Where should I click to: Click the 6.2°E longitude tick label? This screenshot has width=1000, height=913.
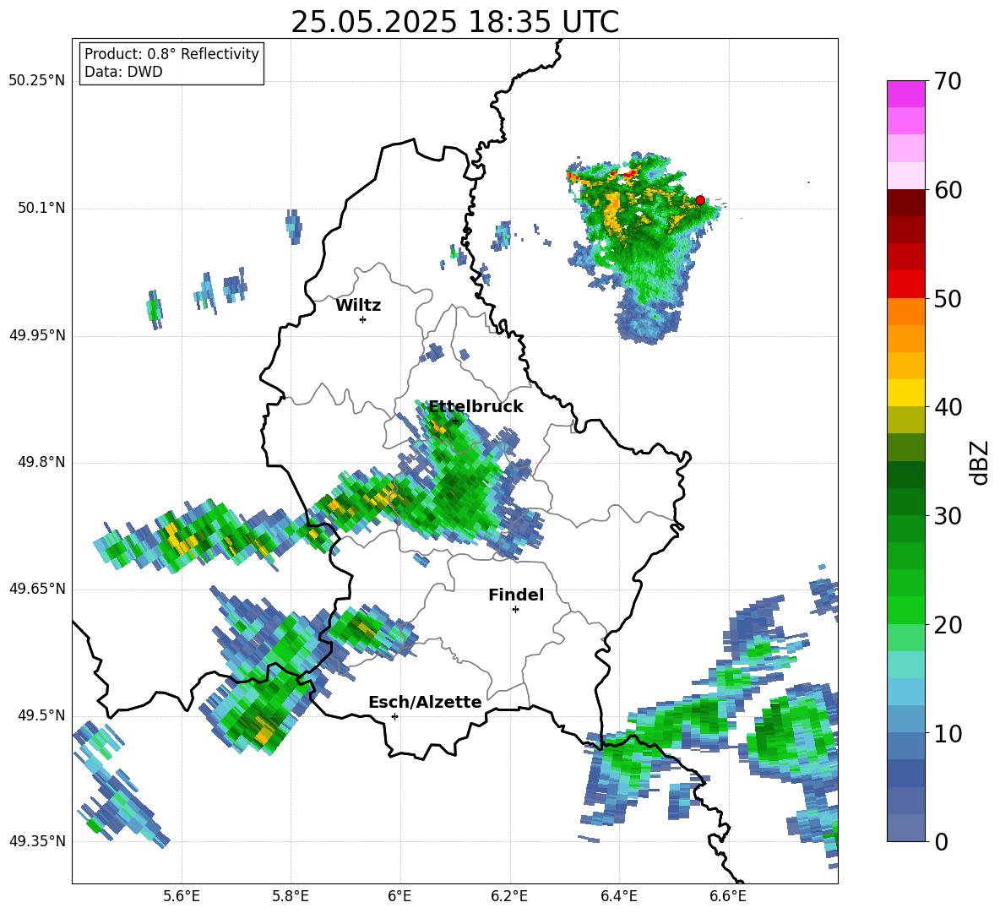pos(509,896)
